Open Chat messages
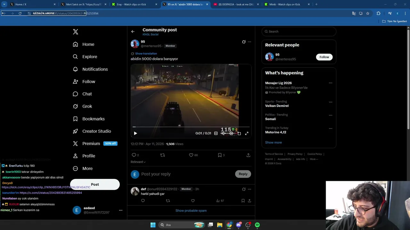This screenshot has width=410, height=230. pyautogui.click(x=82, y=94)
